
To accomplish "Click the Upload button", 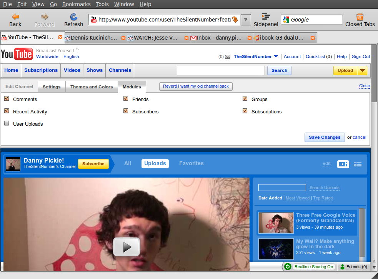I will 345,71.
